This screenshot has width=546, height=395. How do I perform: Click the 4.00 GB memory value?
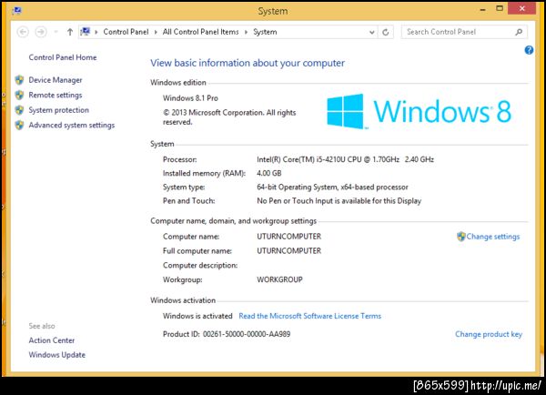pyautogui.click(x=269, y=173)
